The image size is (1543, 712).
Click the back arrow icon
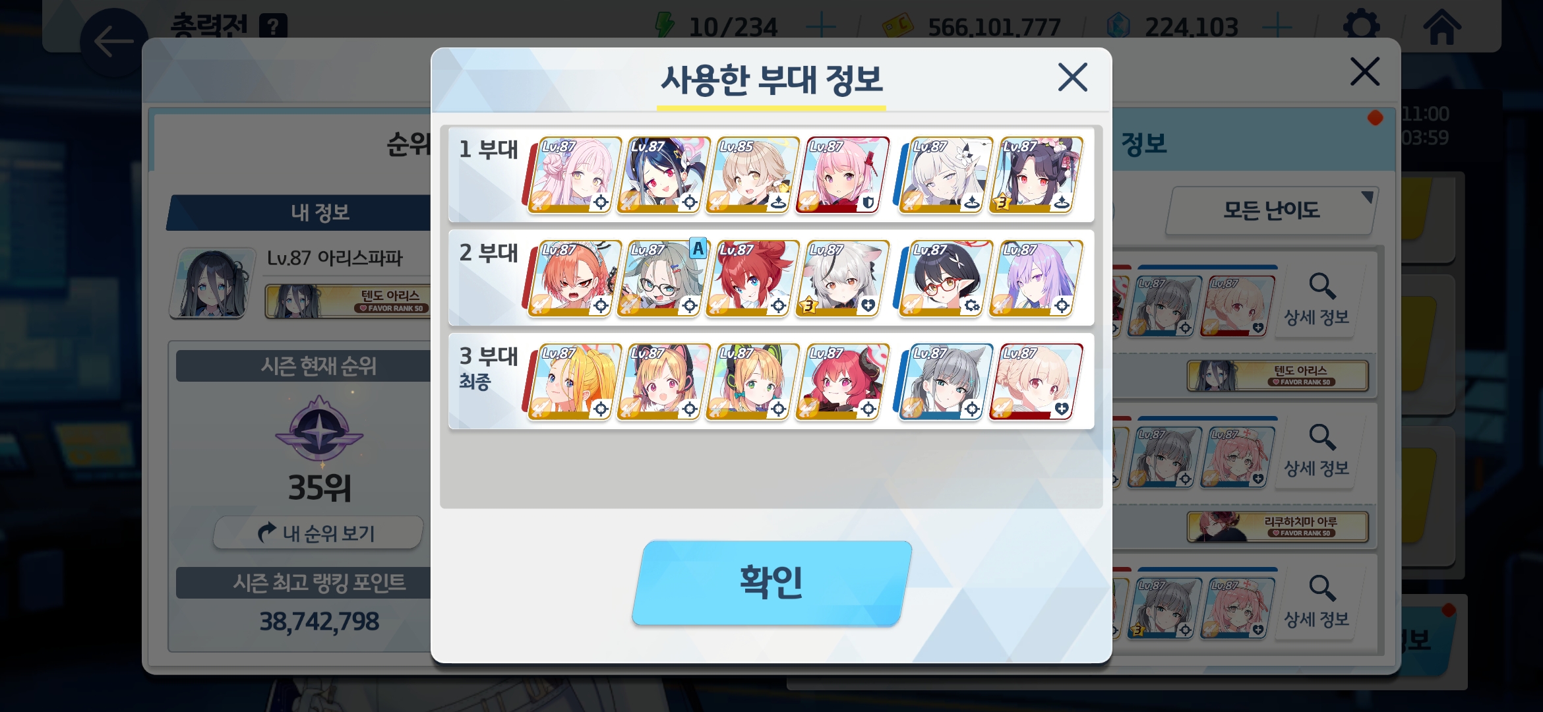coord(113,42)
